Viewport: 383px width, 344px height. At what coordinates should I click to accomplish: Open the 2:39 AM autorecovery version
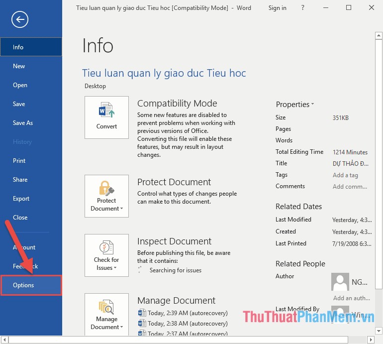click(x=183, y=313)
